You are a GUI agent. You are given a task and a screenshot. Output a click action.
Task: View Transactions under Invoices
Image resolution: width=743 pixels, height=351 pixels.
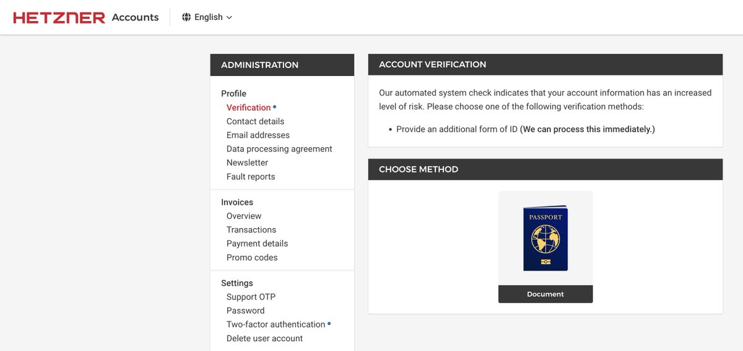pyautogui.click(x=251, y=230)
